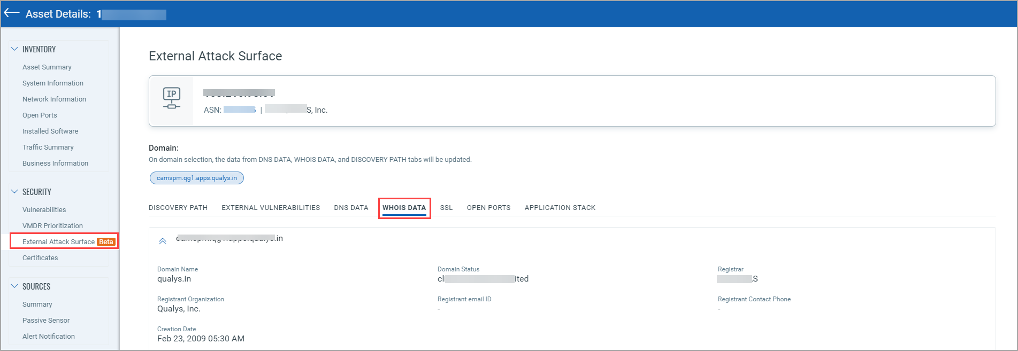Open VMDR Prioritization
Viewport: 1018px width, 351px height.
point(52,226)
